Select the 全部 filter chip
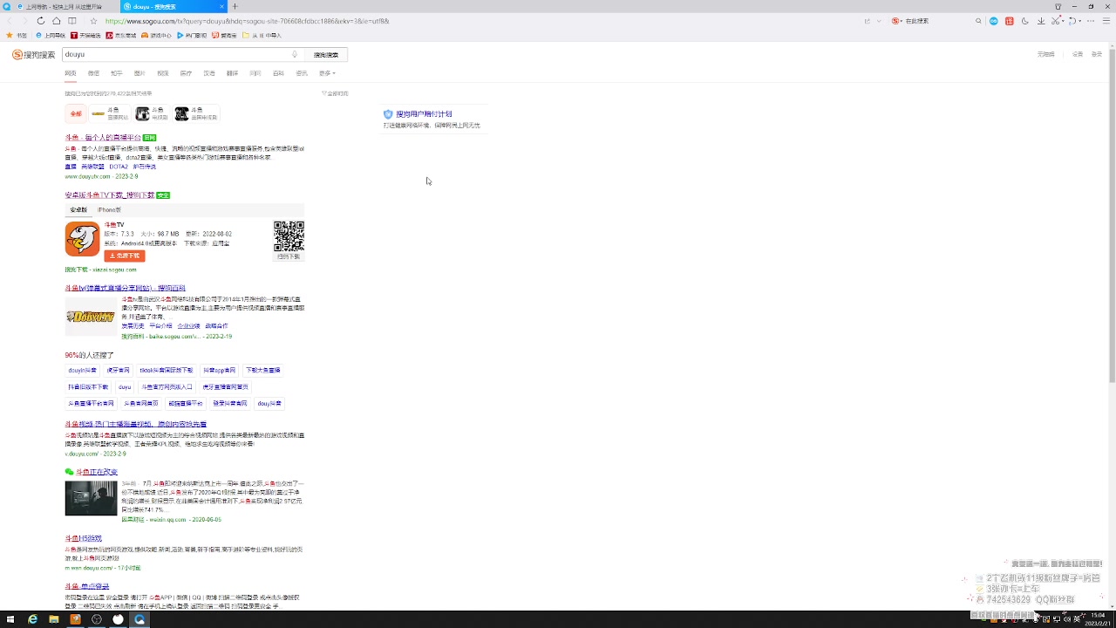The image size is (1116, 628). pyautogui.click(x=76, y=113)
